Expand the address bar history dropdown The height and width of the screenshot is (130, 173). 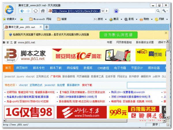[103, 11]
